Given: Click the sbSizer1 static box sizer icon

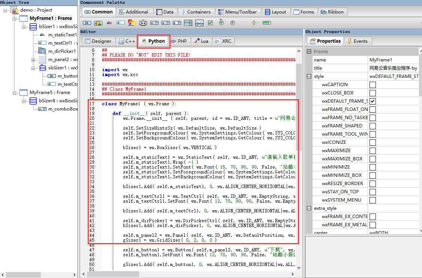Looking at the screenshot, I should point(42,68).
